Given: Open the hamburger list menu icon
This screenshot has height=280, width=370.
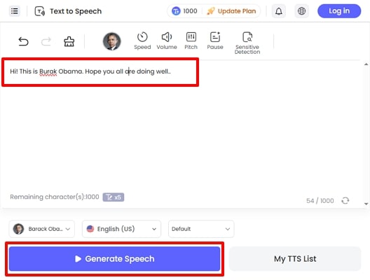Looking at the screenshot, I should click(15, 10).
